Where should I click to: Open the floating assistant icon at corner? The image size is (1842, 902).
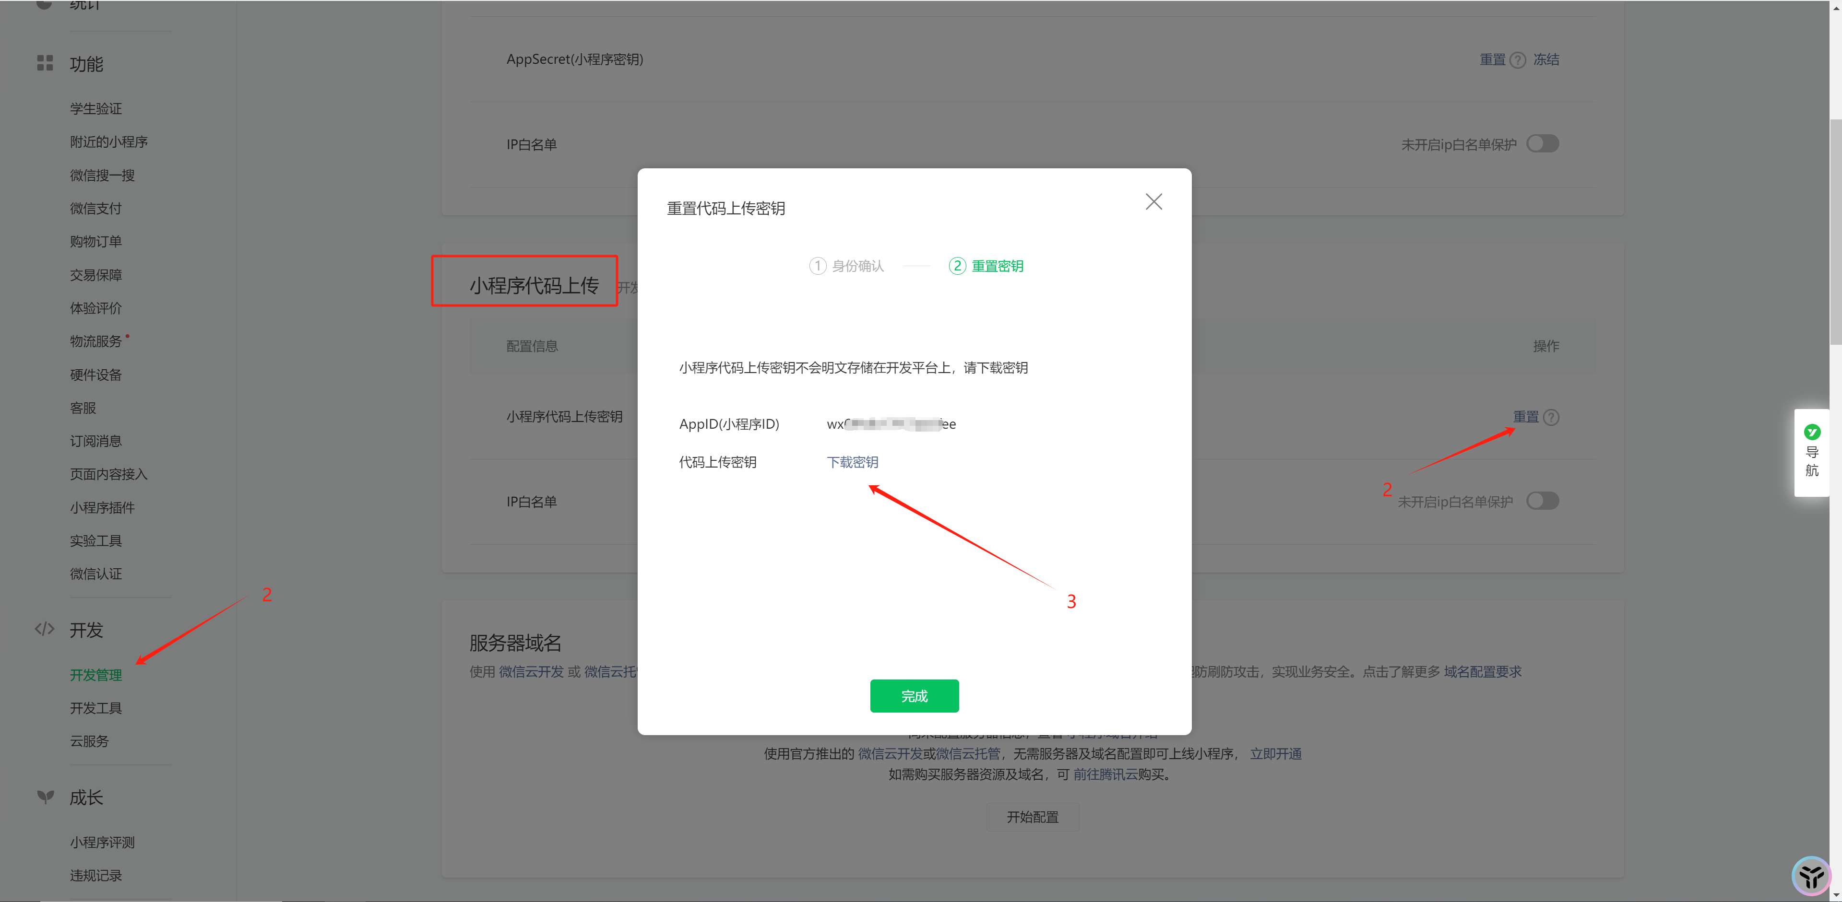click(x=1811, y=876)
